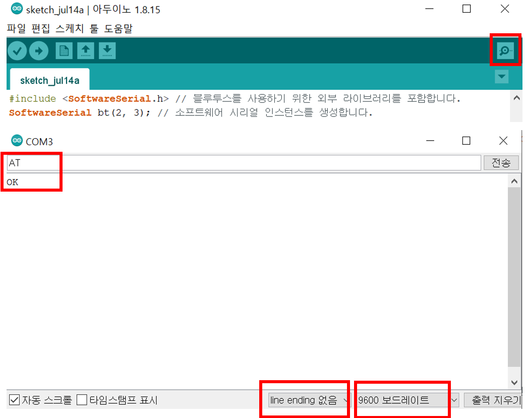525x418 pixels.
Task: Maximize the Arduino sketch_jul14a window
Action: [x=466, y=9]
